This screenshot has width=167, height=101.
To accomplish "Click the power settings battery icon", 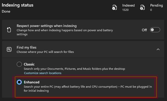I will pos(9,30).
